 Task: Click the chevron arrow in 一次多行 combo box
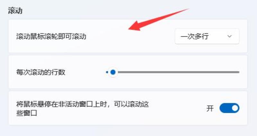229,36
